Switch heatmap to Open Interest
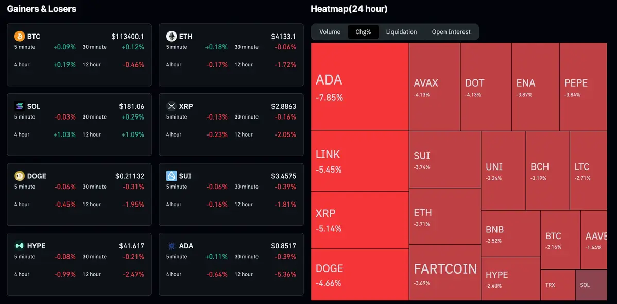617x304 pixels. coord(451,31)
